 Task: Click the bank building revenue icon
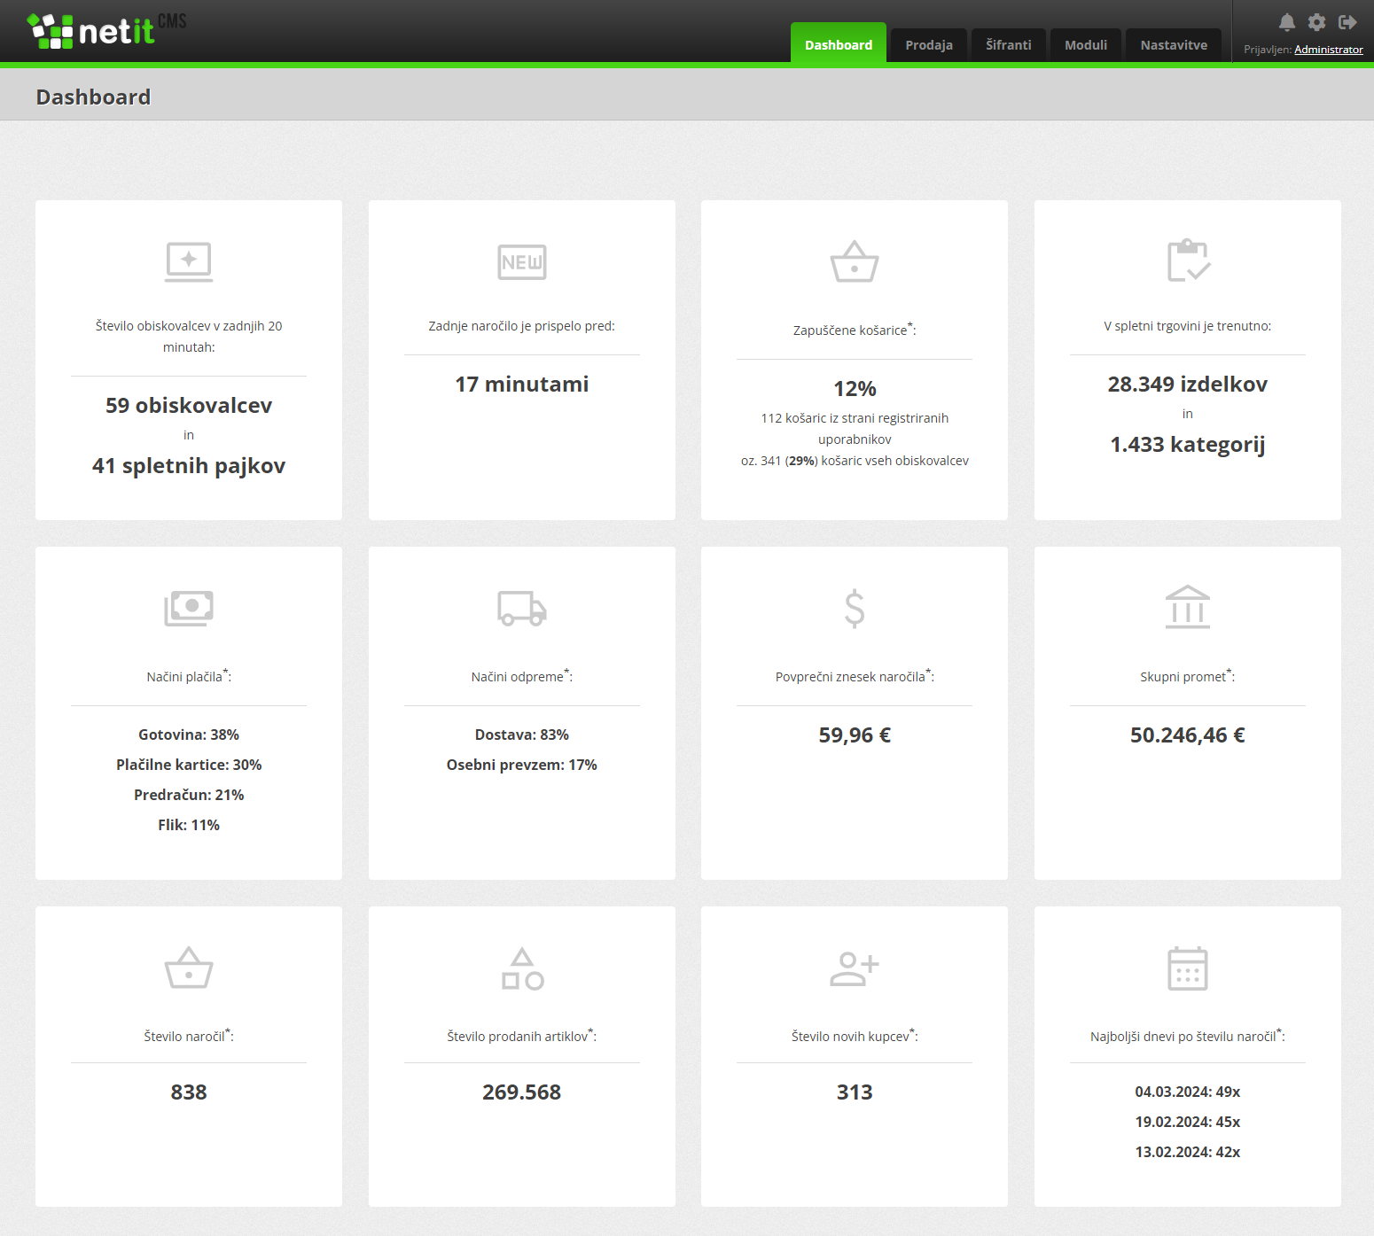click(x=1188, y=608)
